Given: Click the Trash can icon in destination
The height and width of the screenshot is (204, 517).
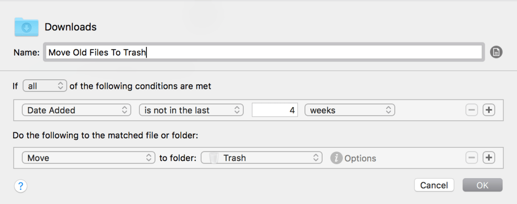Looking at the screenshot, I should 214,158.
